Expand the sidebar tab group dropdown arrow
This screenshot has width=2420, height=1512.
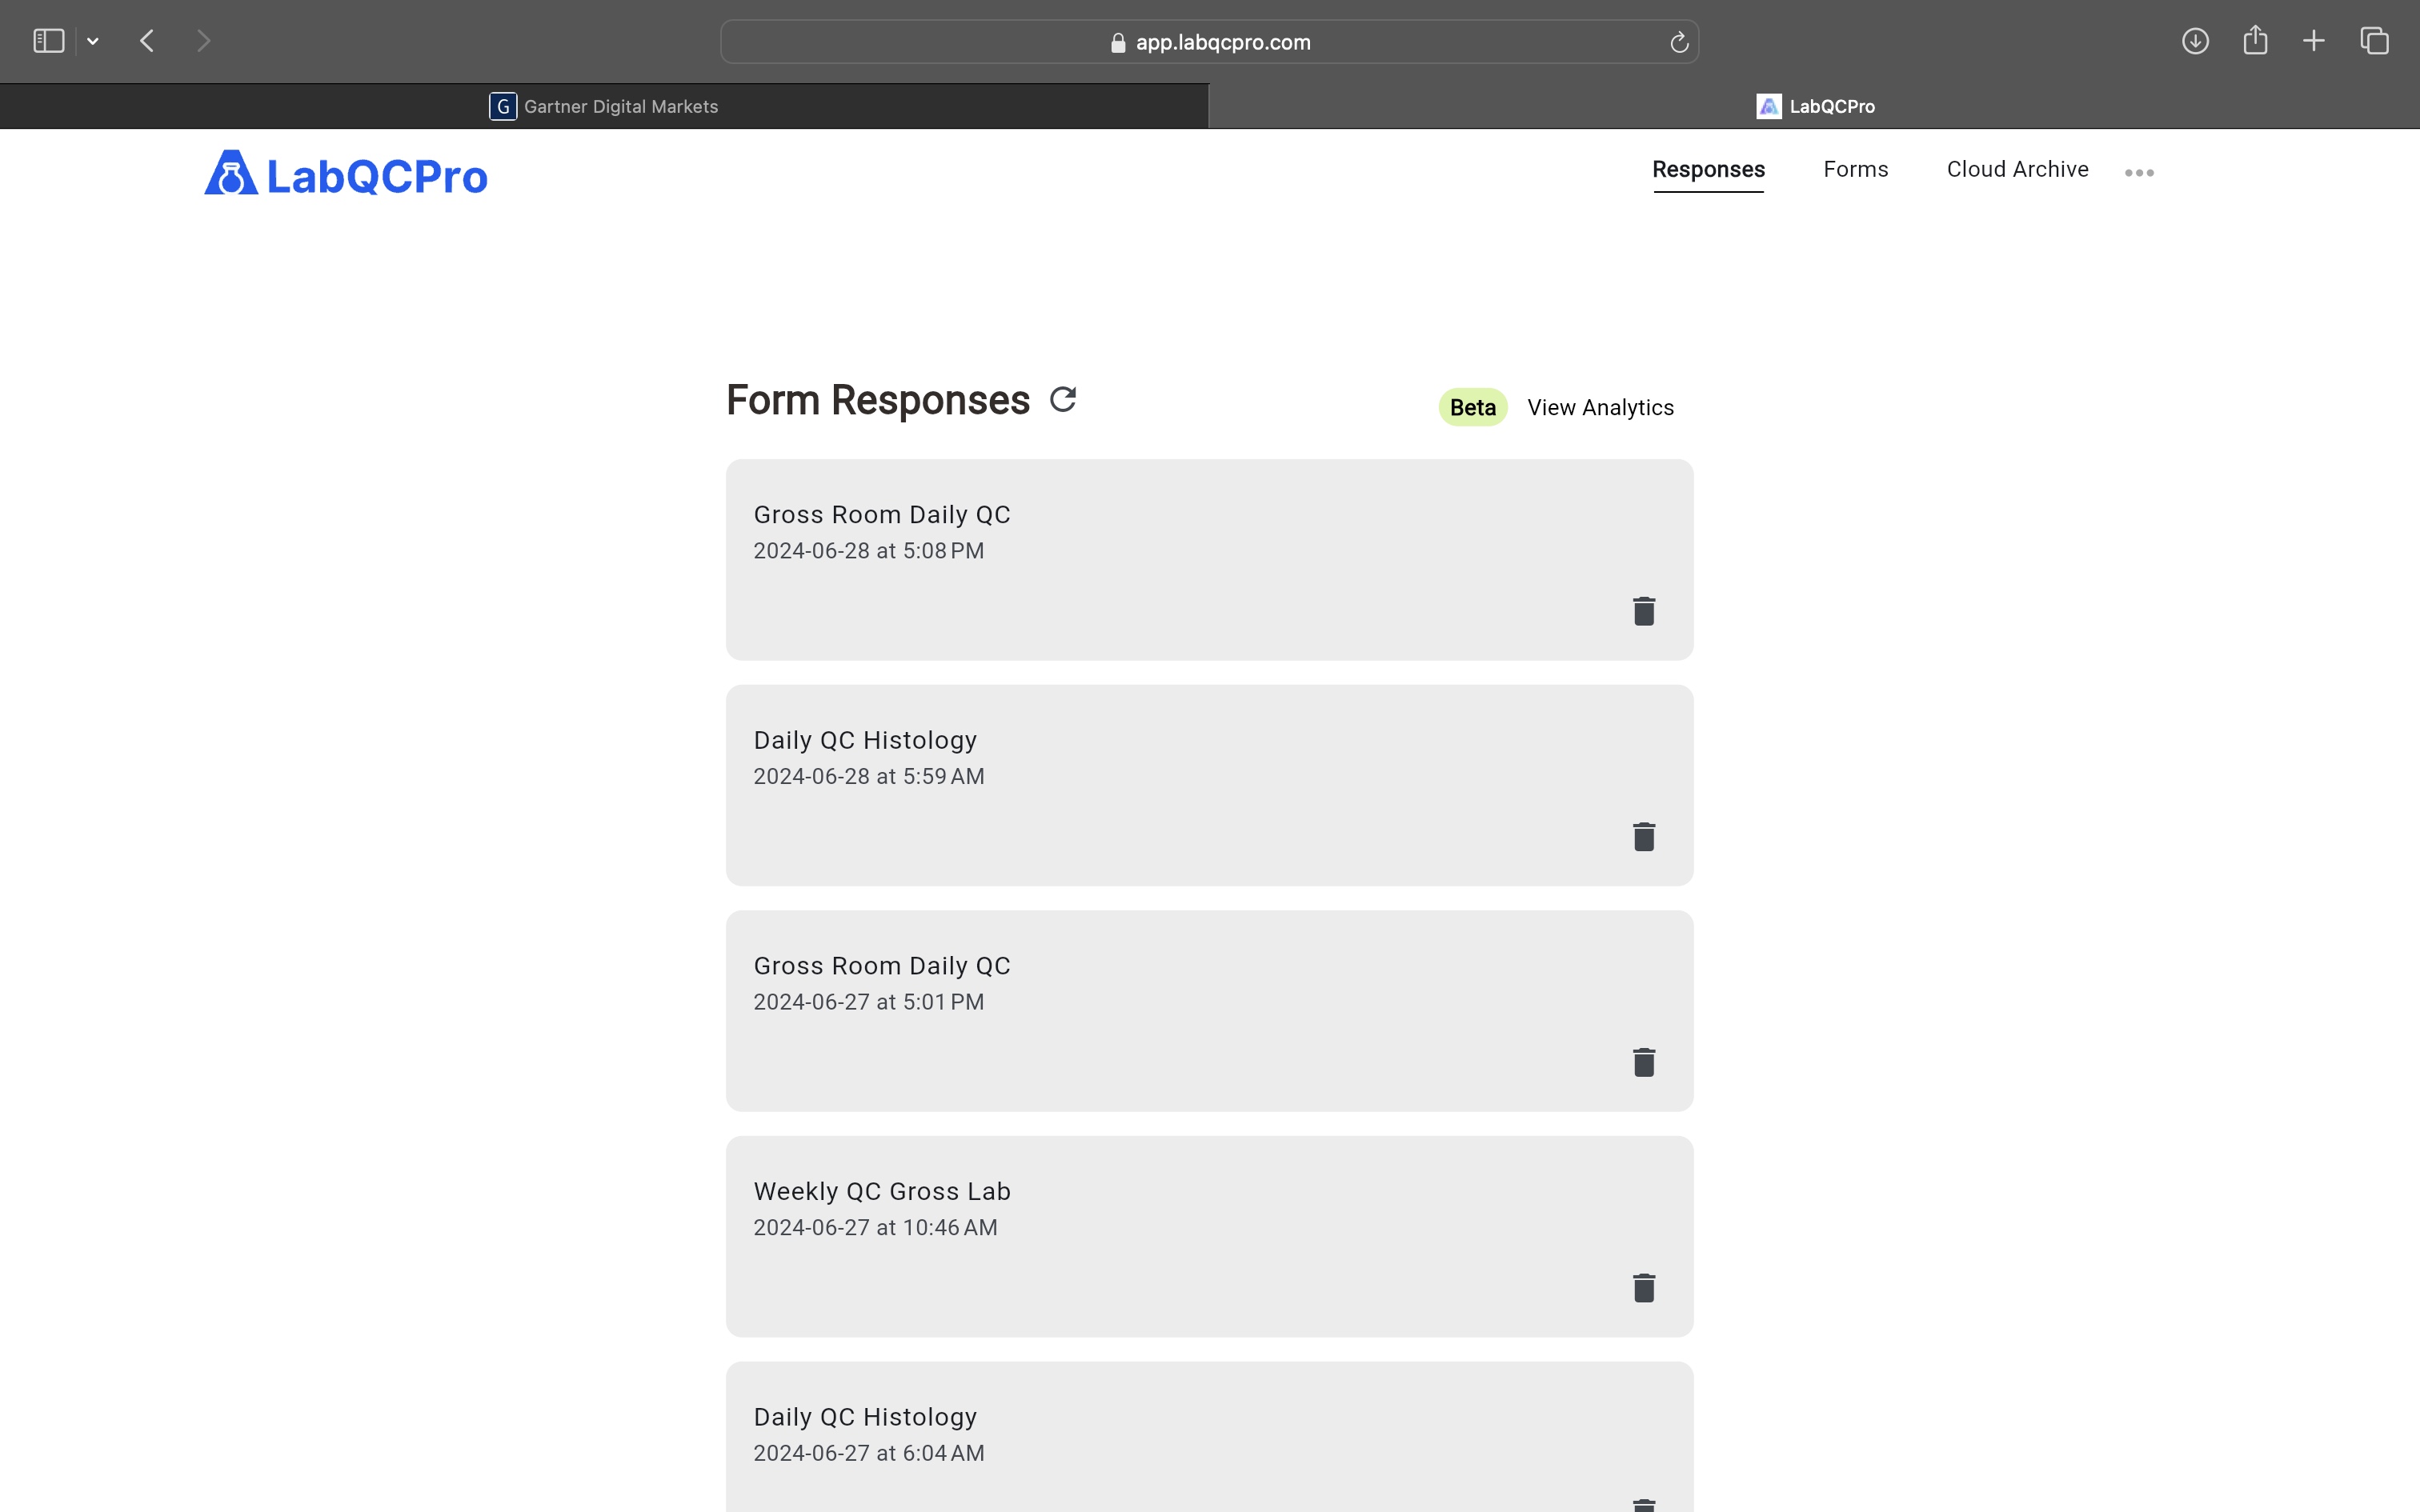[93, 42]
